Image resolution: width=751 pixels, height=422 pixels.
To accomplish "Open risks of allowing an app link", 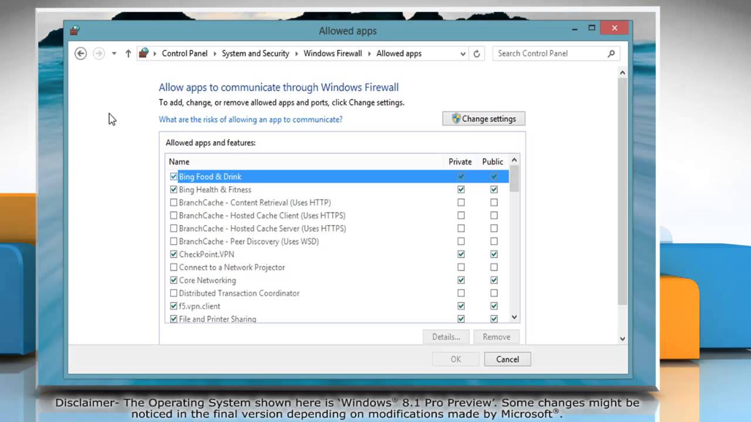I will [251, 119].
